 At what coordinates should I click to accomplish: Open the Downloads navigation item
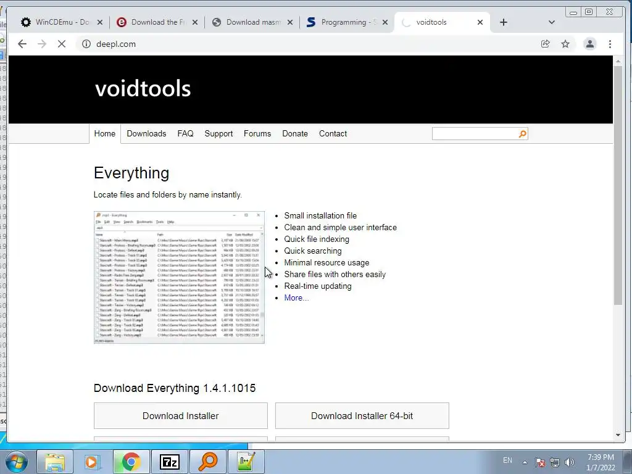click(146, 133)
